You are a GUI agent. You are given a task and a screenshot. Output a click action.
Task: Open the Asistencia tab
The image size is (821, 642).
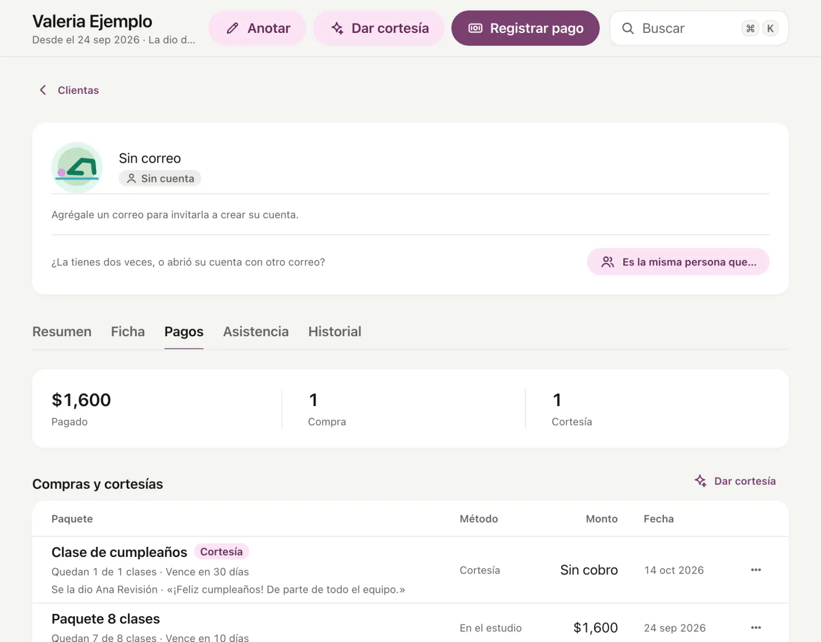tap(256, 332)
